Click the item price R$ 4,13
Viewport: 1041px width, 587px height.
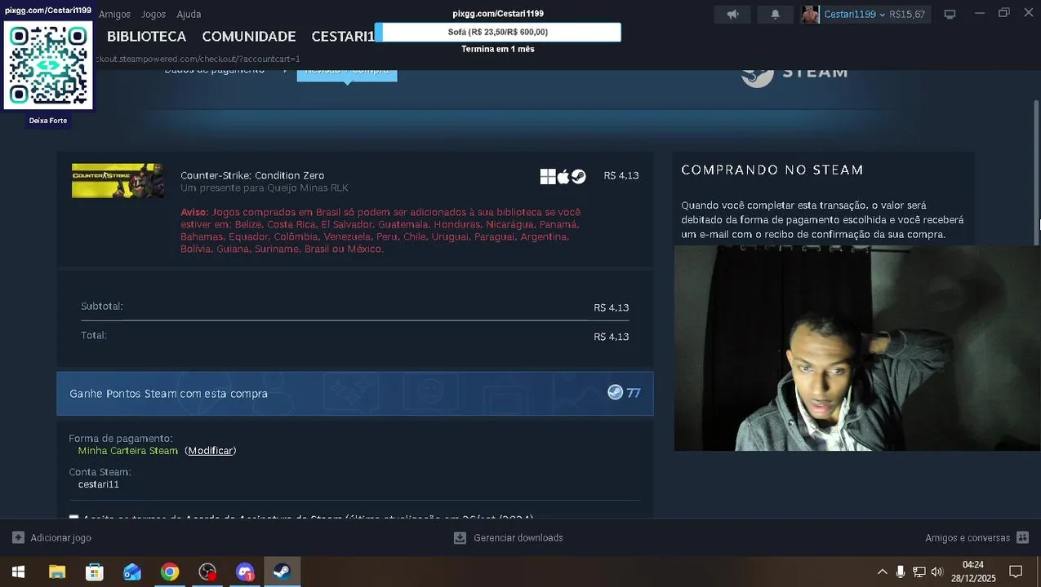coord(621,175)
